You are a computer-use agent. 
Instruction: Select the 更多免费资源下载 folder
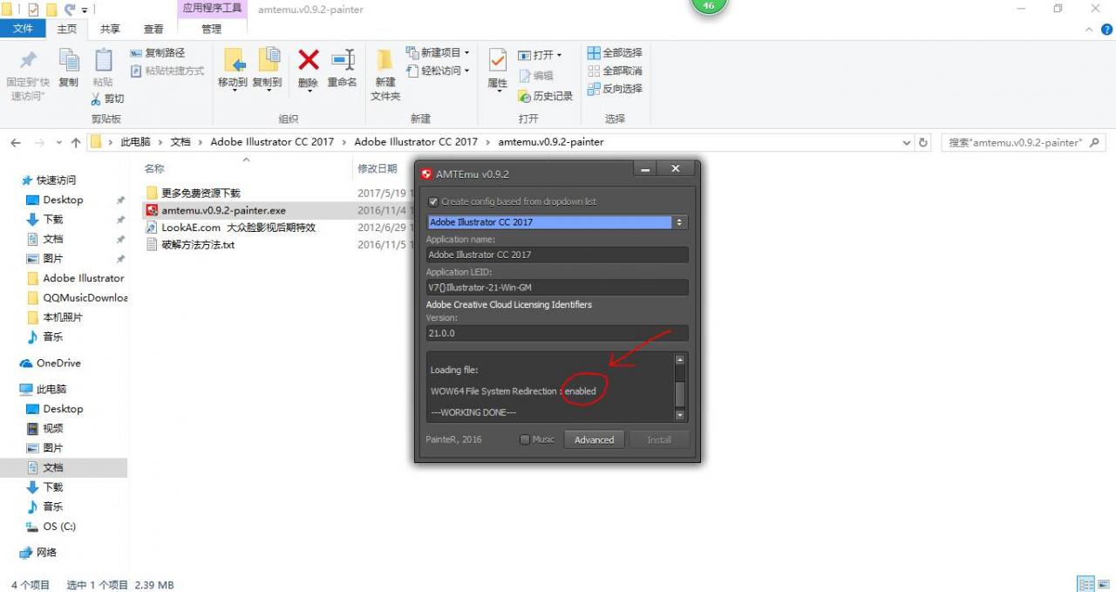coord(201,194)
